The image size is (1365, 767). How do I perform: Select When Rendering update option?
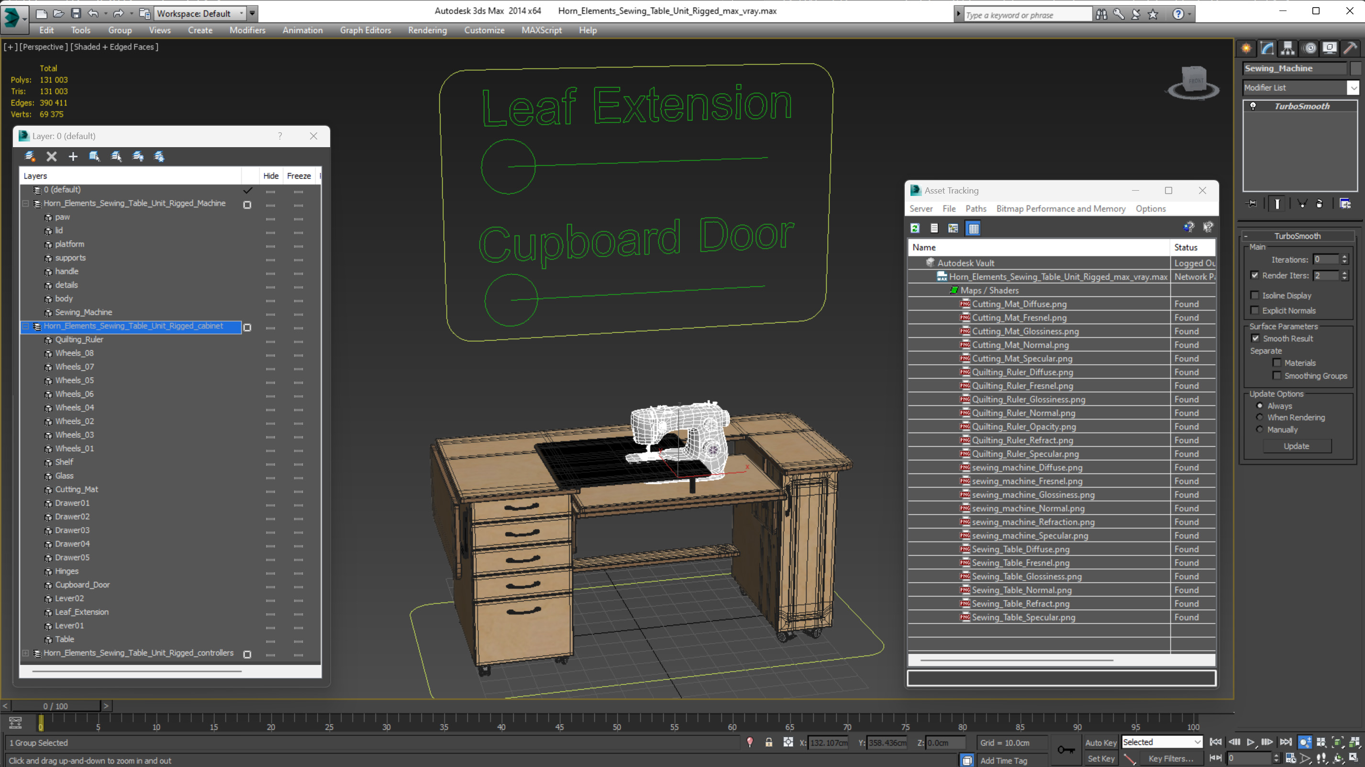click(1260, 417)
